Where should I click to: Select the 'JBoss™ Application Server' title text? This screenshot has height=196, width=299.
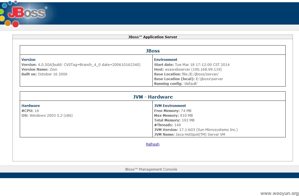(152, 37)
